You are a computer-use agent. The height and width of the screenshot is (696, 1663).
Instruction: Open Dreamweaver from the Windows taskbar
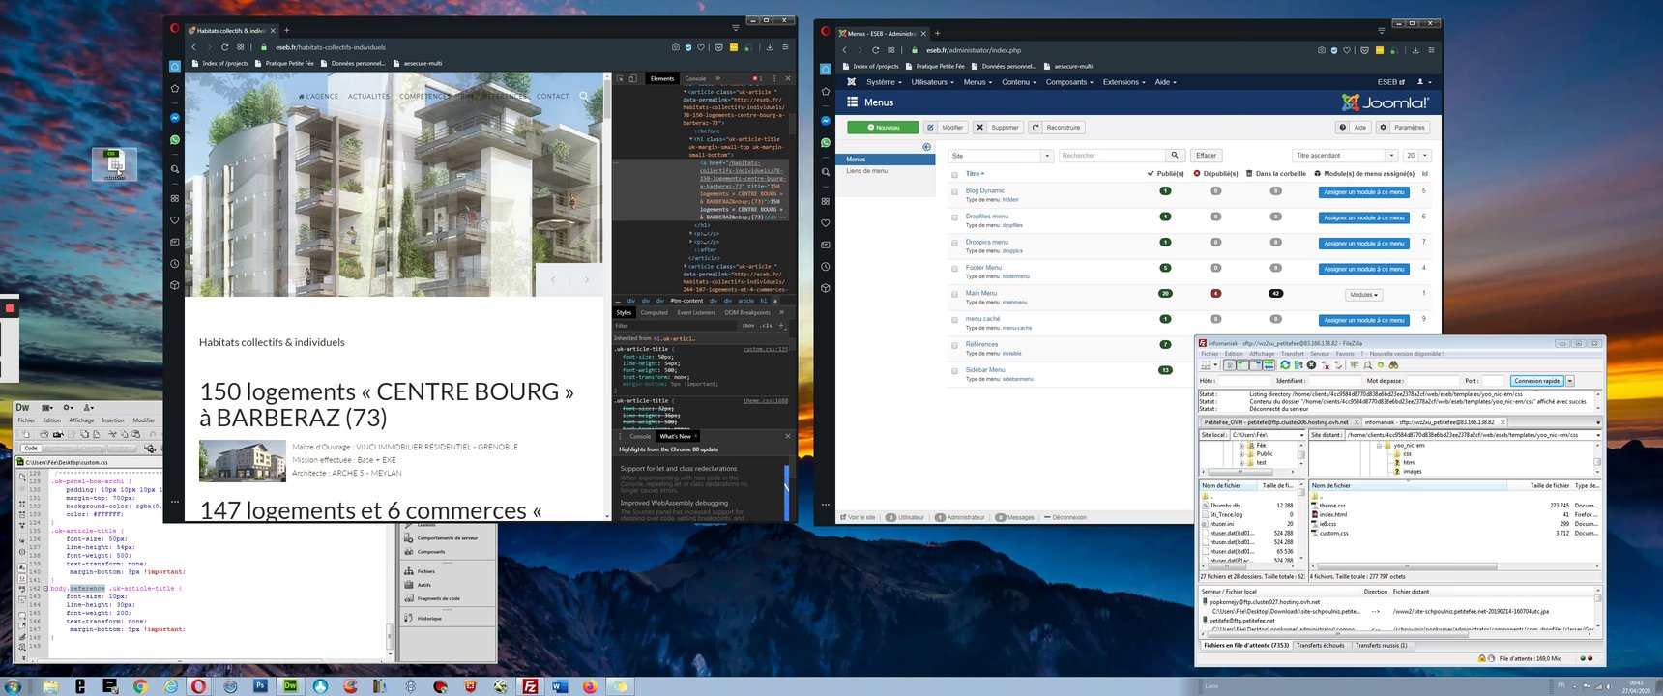pos(290,685)
